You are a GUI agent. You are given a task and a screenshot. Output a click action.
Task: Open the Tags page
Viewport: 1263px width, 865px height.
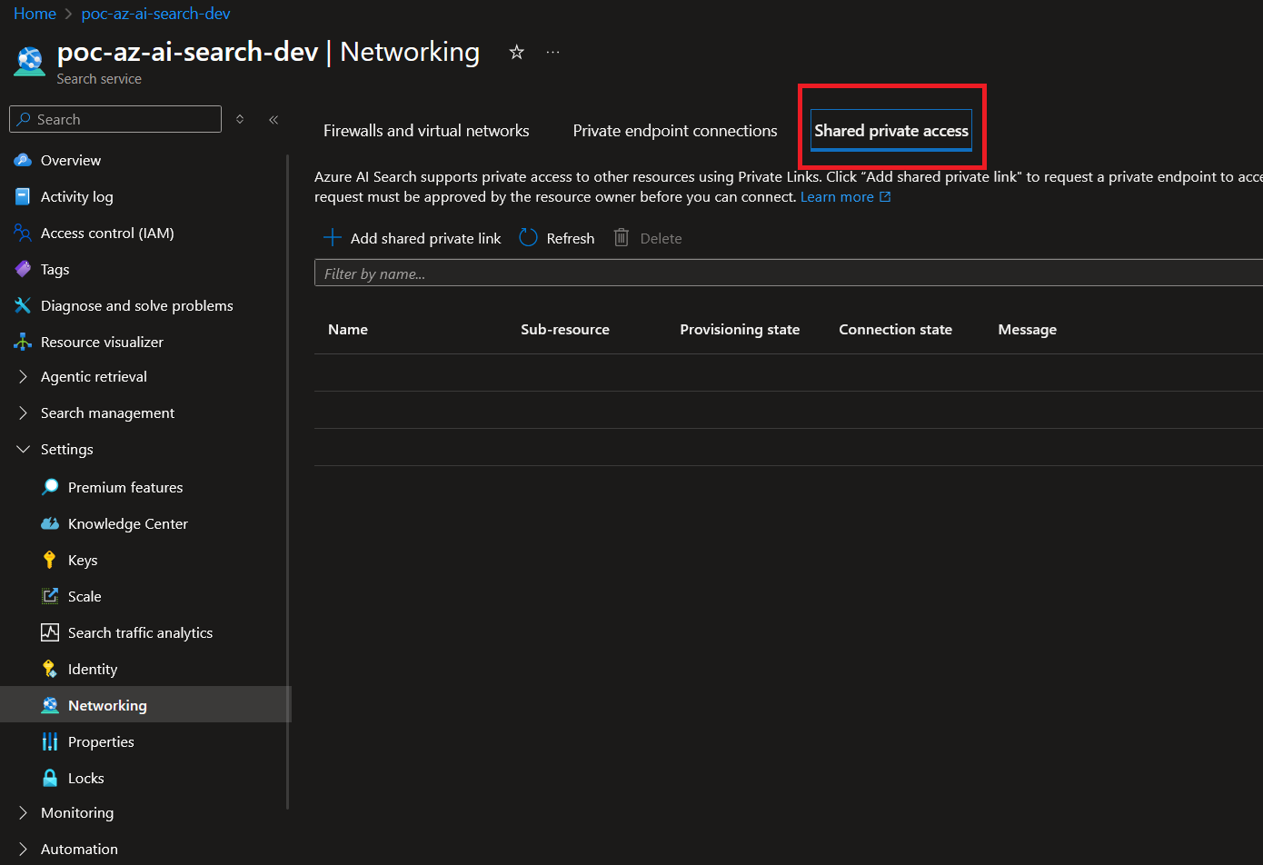click(55, 269)
